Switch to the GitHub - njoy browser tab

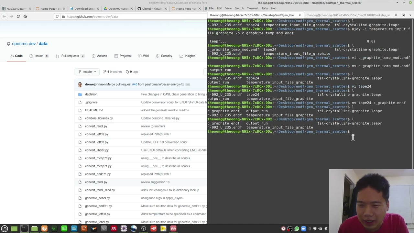pyautogui.click(x=152, y=9)
